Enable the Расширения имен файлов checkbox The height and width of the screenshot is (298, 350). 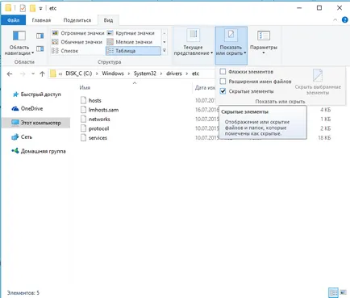[223, 82]
